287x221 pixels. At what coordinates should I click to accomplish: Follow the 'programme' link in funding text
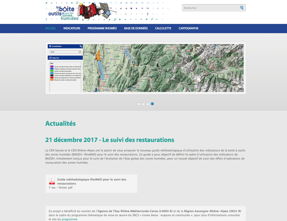click(69, 219)
